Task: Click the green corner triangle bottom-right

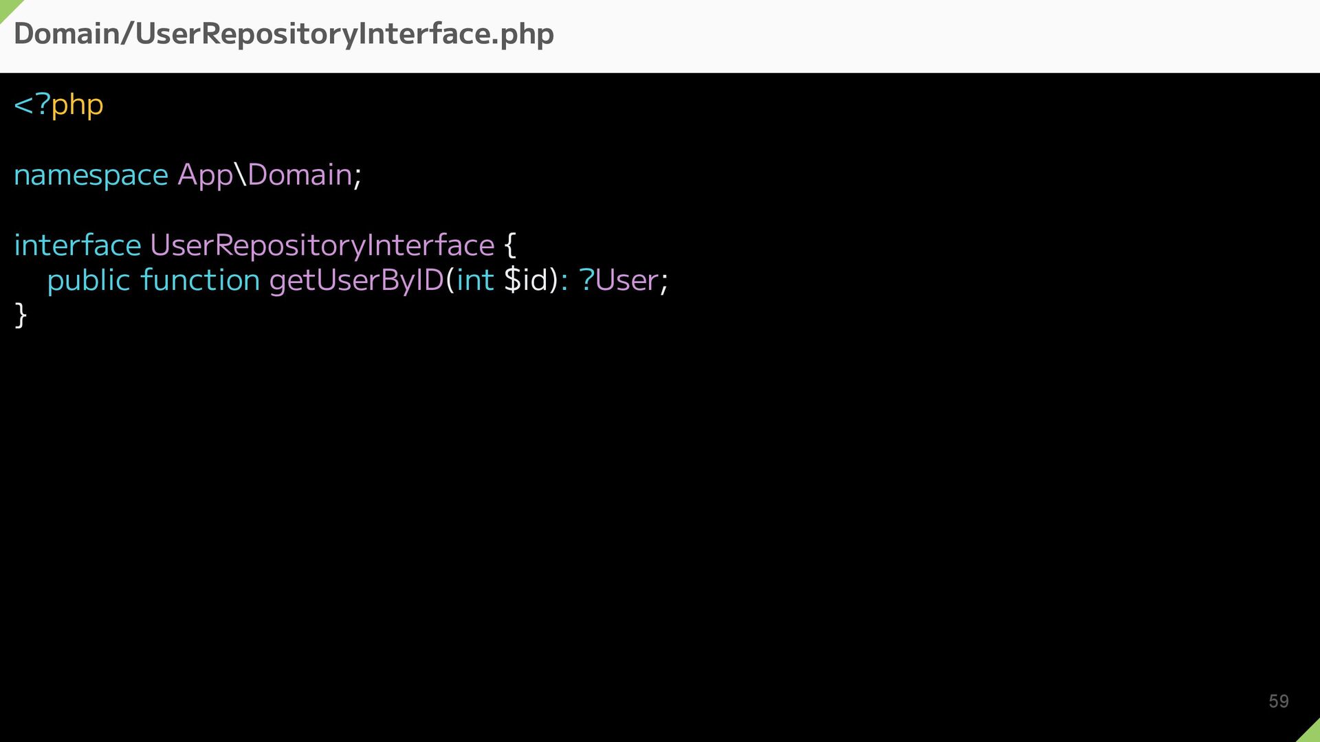Action: click(x=1310, y=732)
